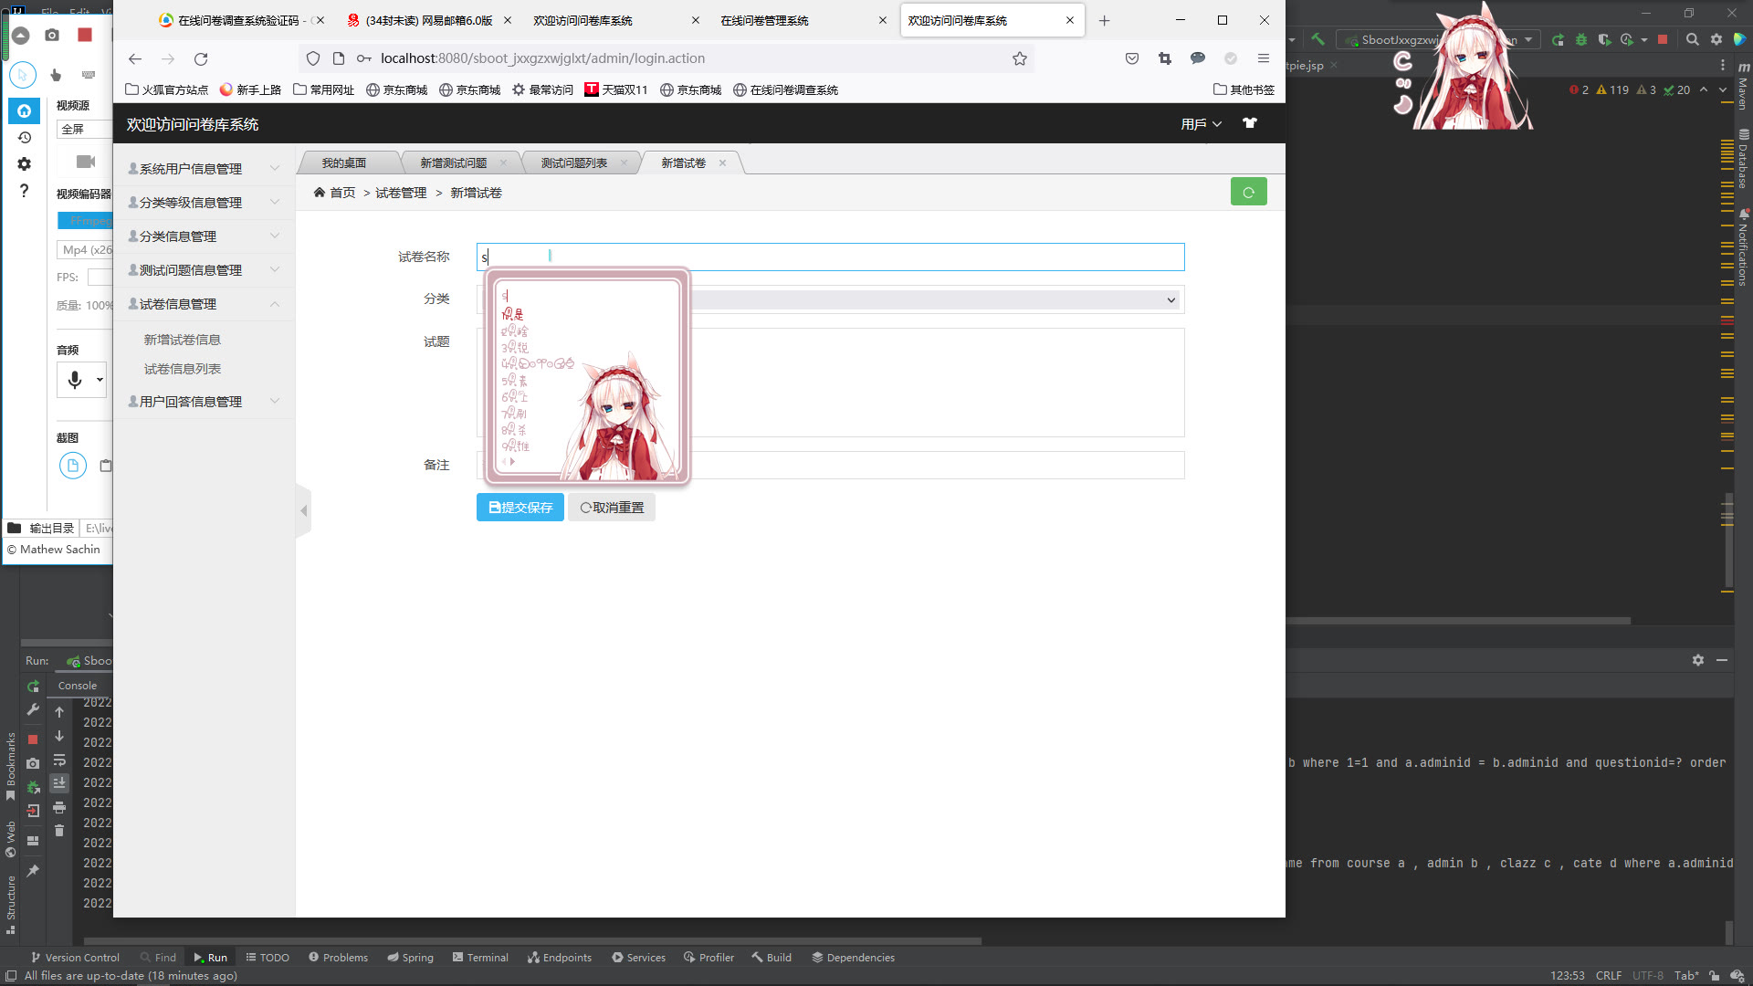Click the browser address bar URL
Viewport: 1753px width, 986px height.
tap(542, 58)
